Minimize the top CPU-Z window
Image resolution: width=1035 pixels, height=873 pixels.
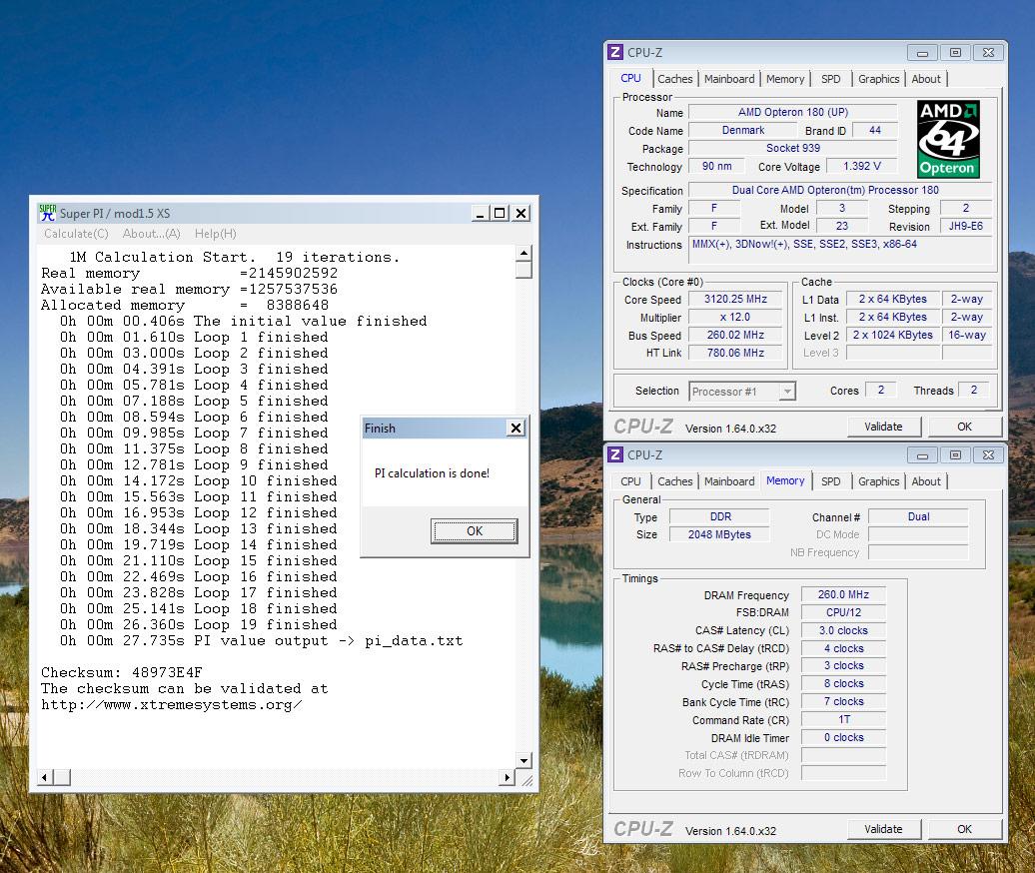click(x=922, y=52)
